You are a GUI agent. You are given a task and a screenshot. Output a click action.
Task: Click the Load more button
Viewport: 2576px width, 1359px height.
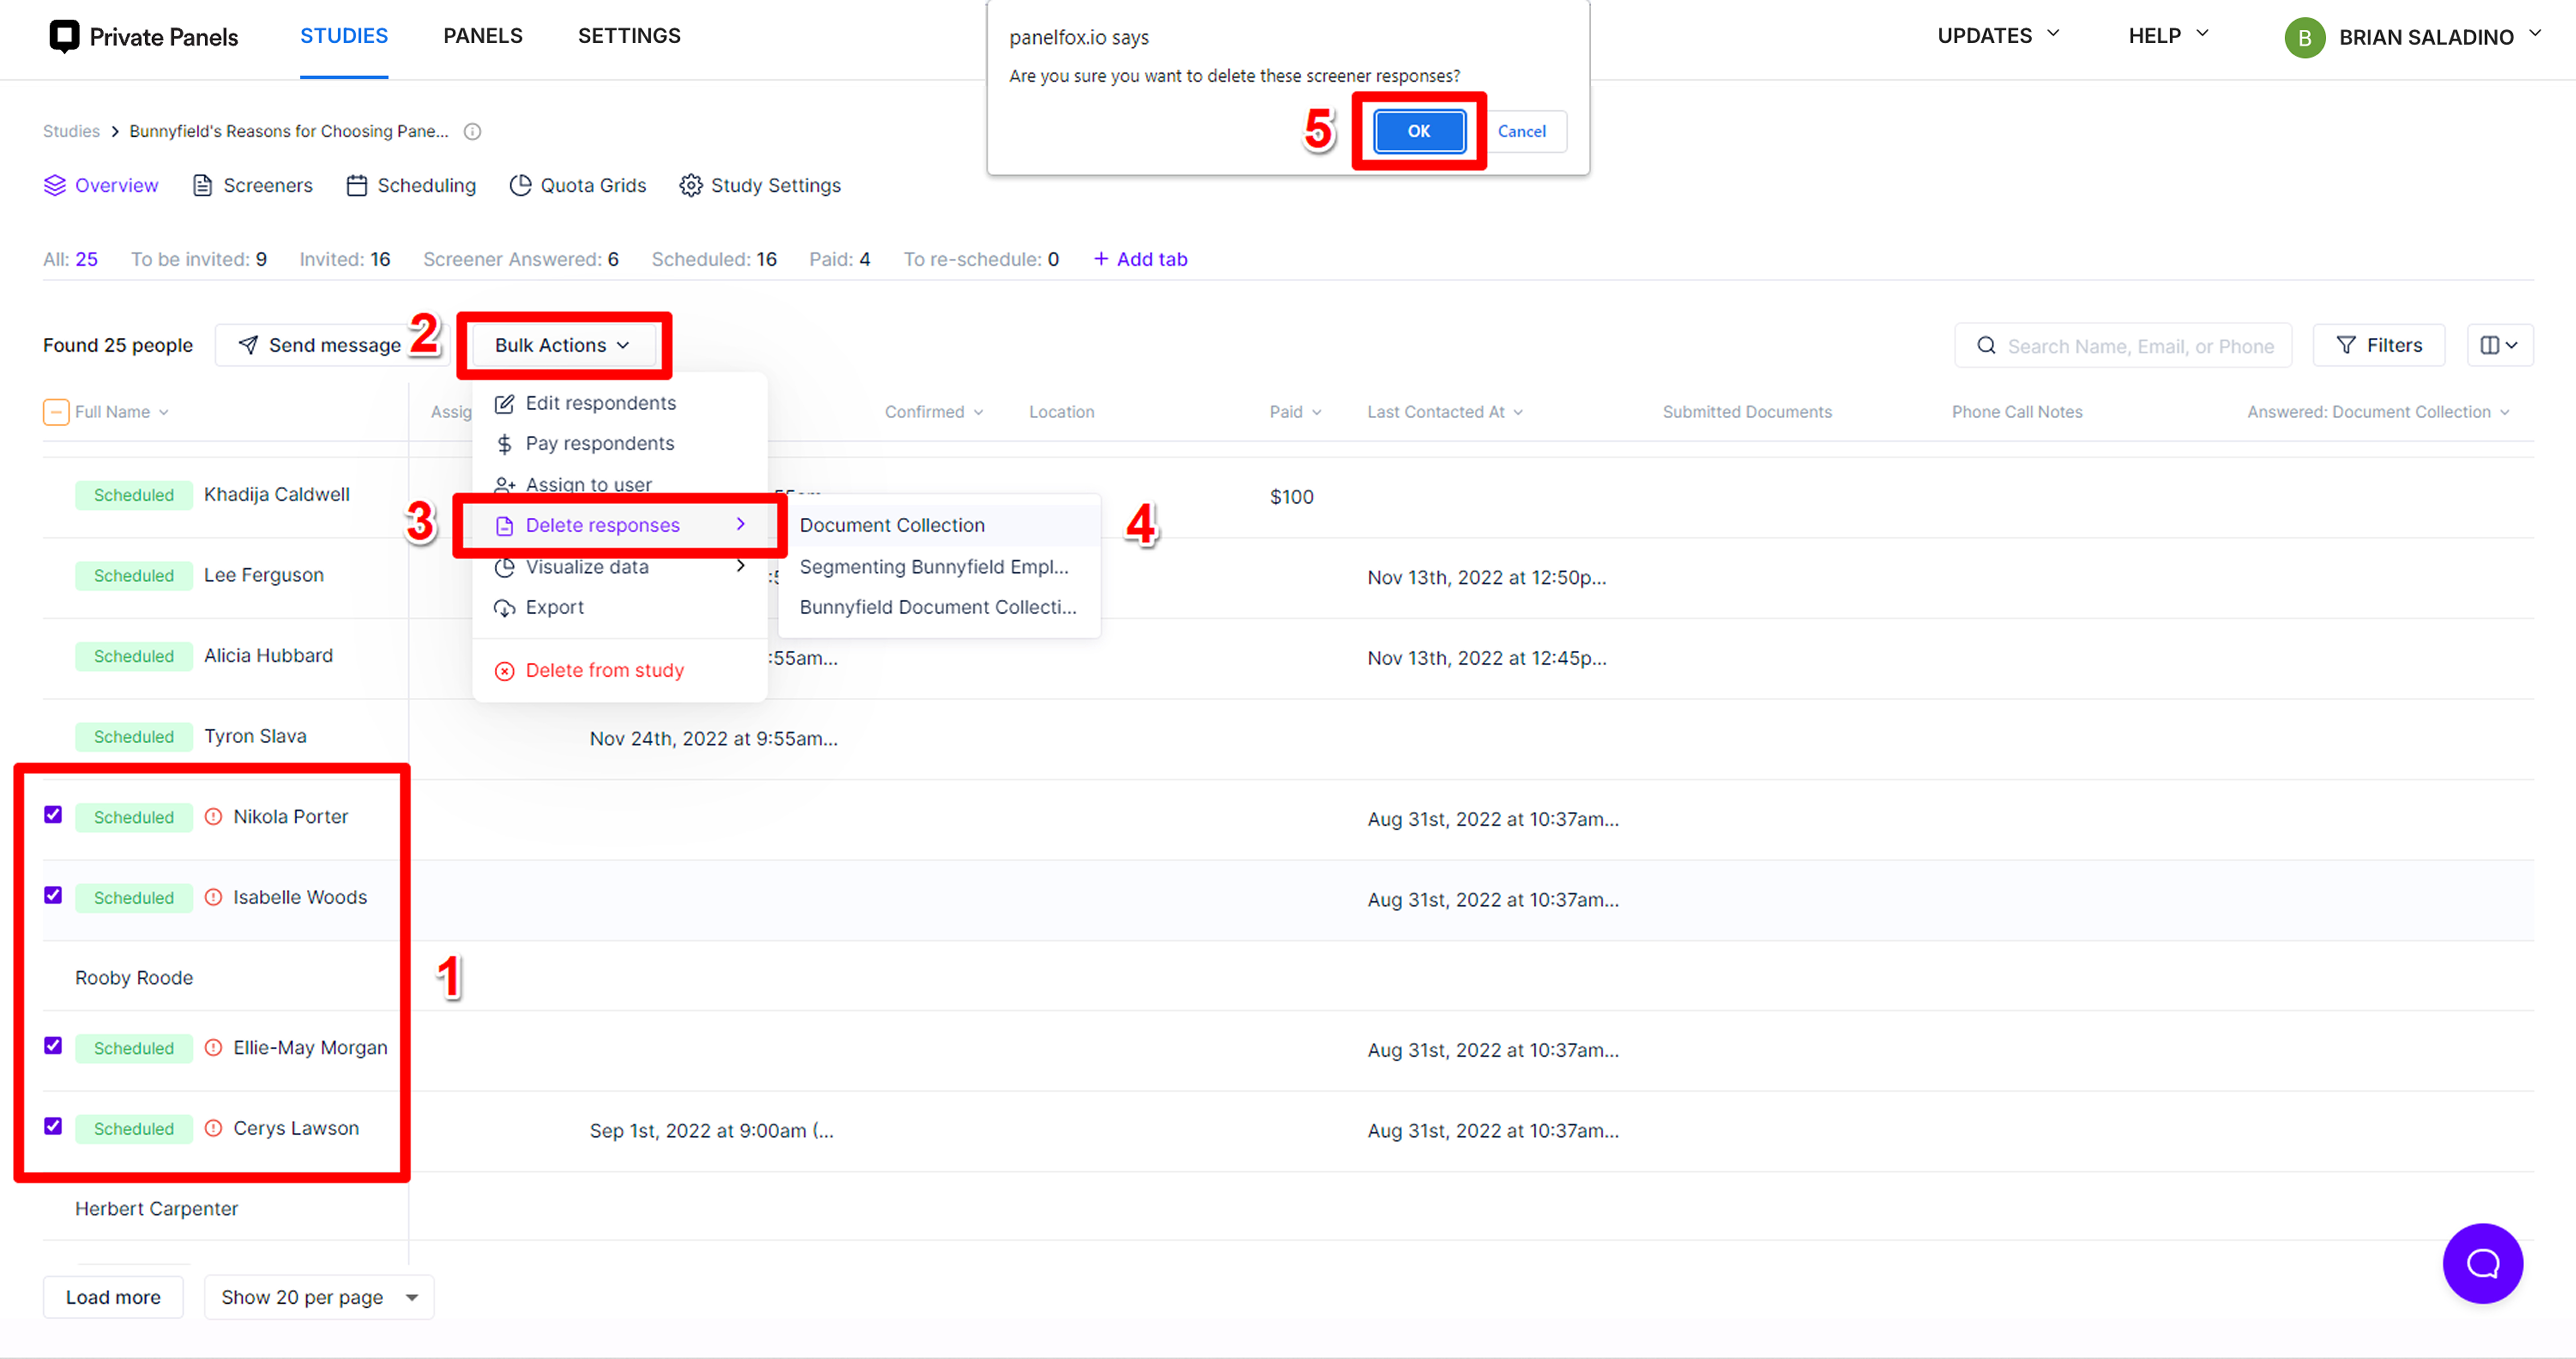tap(113, 1297)
